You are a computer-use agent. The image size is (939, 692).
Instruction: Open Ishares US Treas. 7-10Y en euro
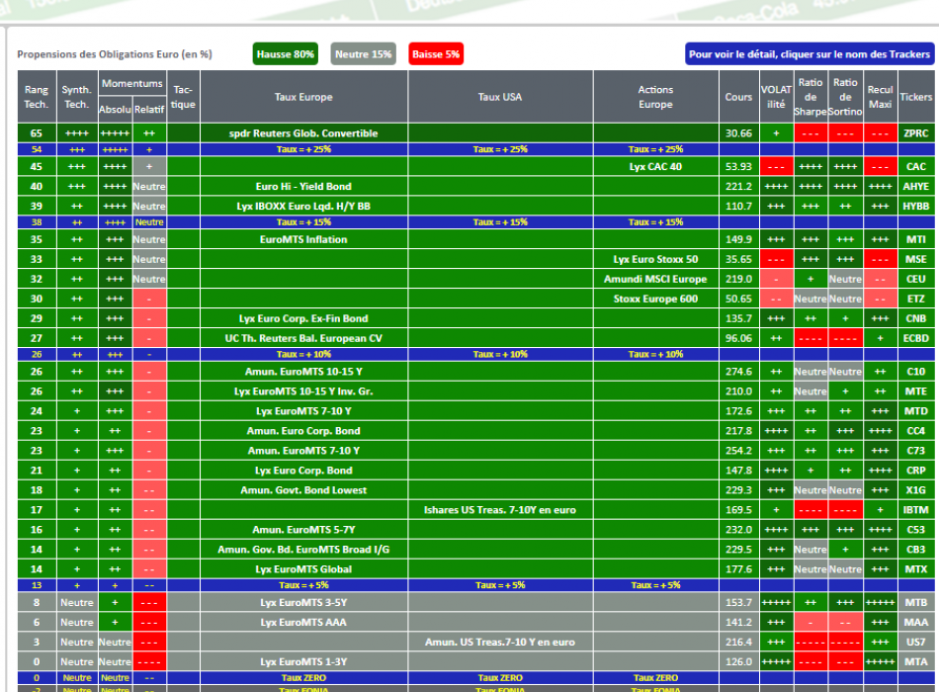coord(499,510)
